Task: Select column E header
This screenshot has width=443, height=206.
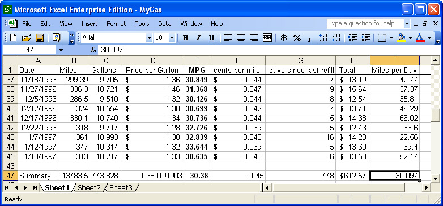Action: (197, 60)
